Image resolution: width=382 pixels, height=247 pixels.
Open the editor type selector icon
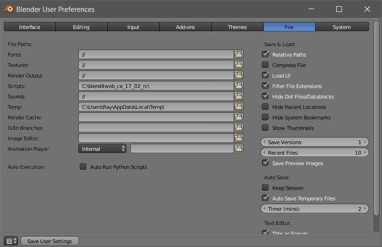click(11, 241)
